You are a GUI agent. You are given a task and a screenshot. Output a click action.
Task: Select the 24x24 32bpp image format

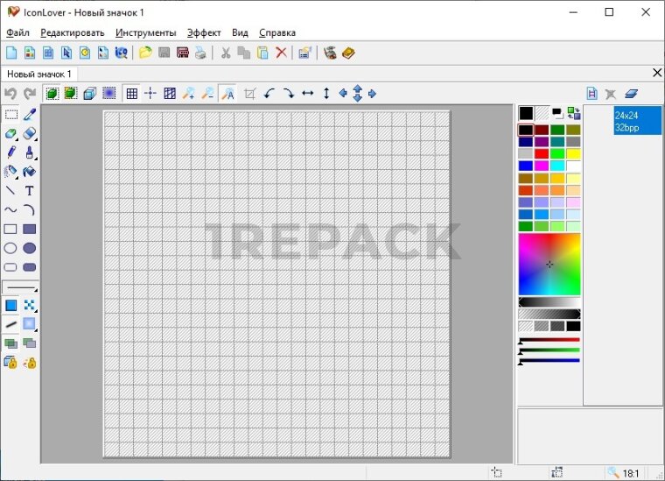(637, 121)
